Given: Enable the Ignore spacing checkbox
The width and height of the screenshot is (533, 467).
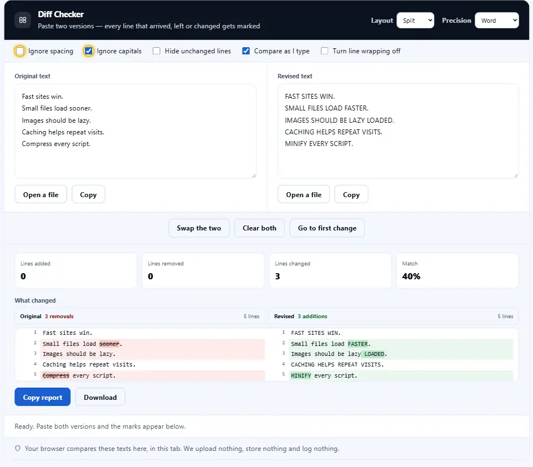Looking at the screenshot, I should click(20, 51).
